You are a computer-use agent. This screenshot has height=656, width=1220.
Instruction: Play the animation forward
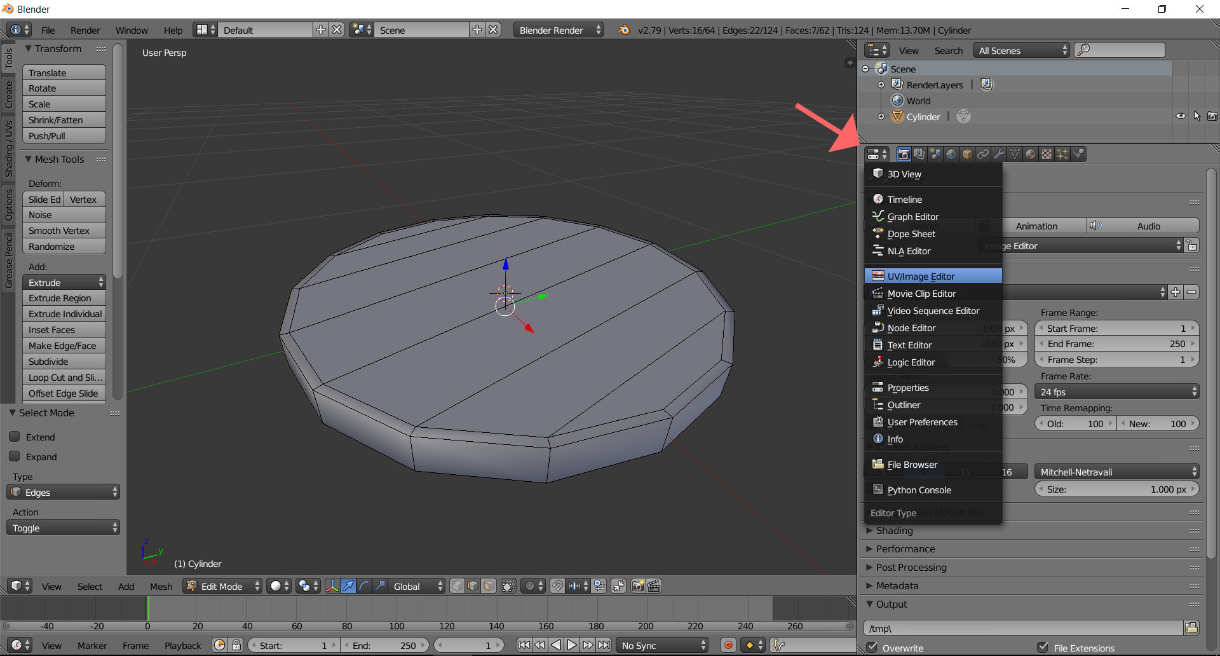coord(572,645)
